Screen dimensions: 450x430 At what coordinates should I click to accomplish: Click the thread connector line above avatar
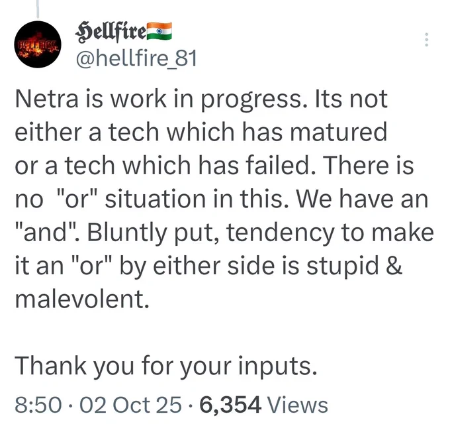pos(38,9)
